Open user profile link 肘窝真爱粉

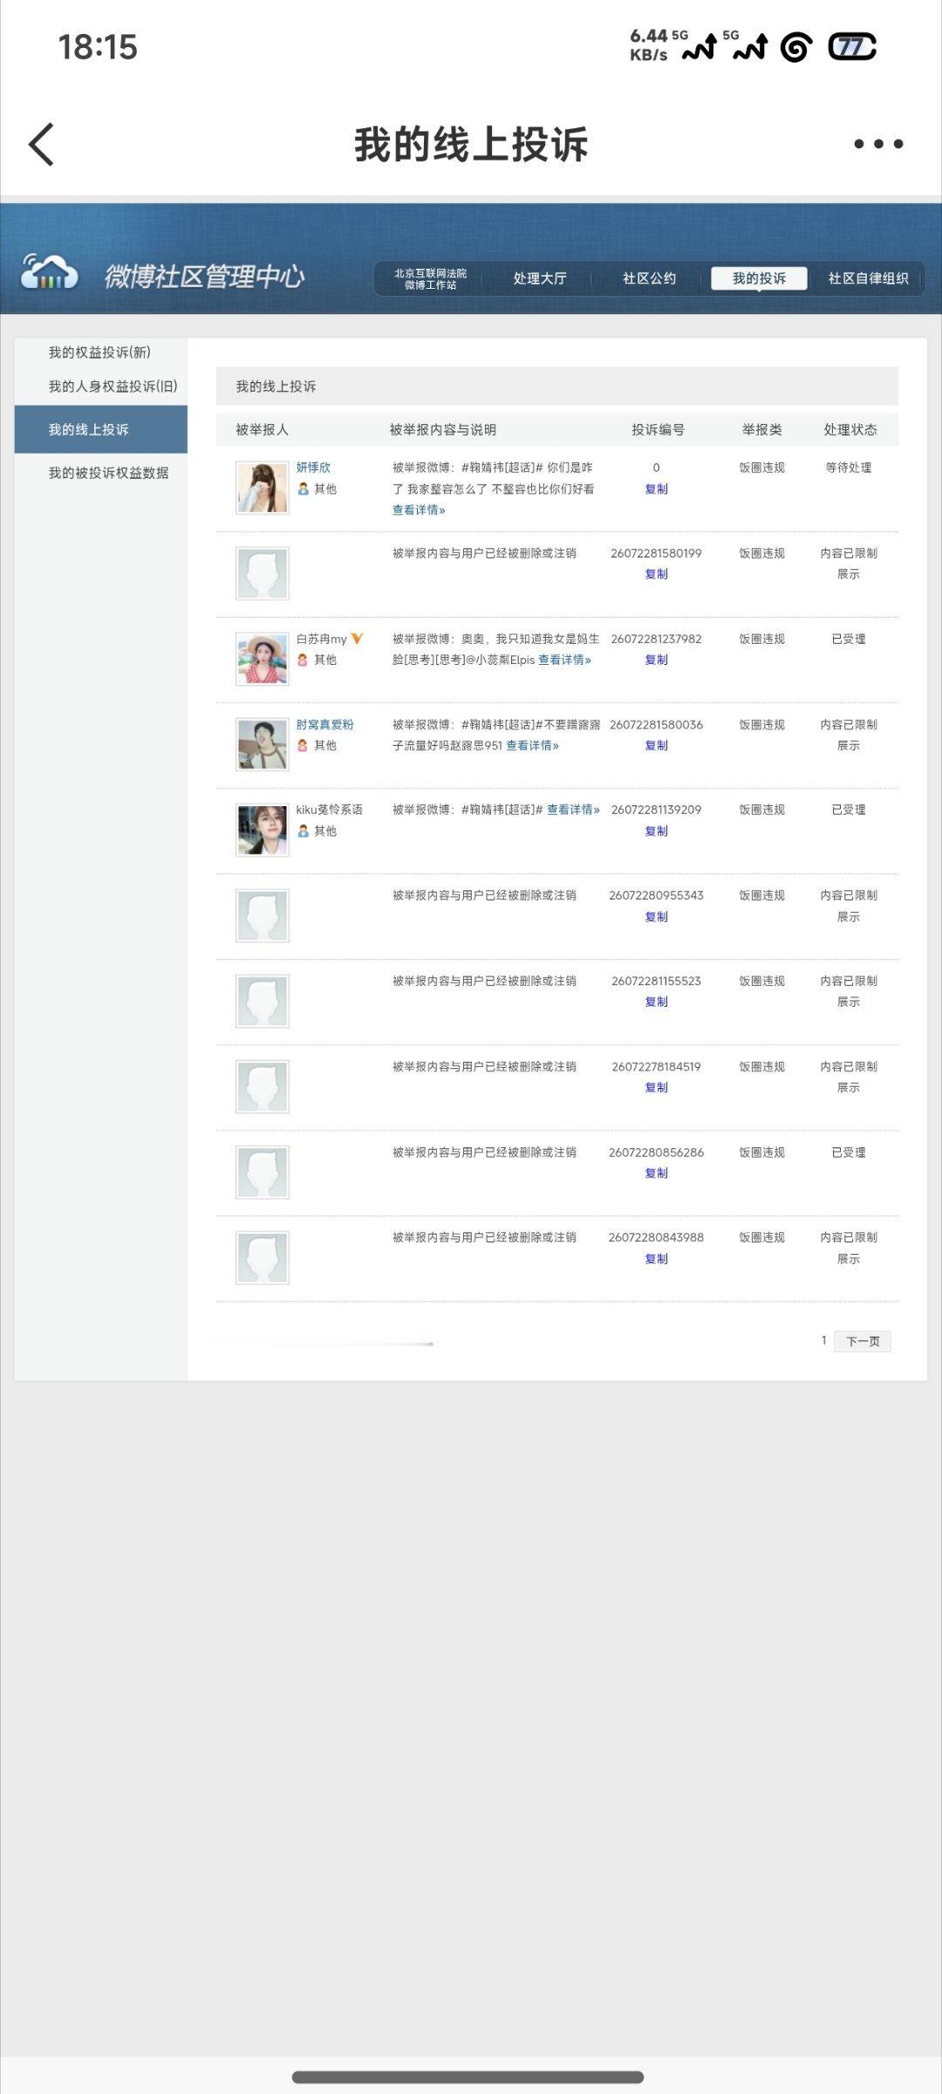coord(324,725)
